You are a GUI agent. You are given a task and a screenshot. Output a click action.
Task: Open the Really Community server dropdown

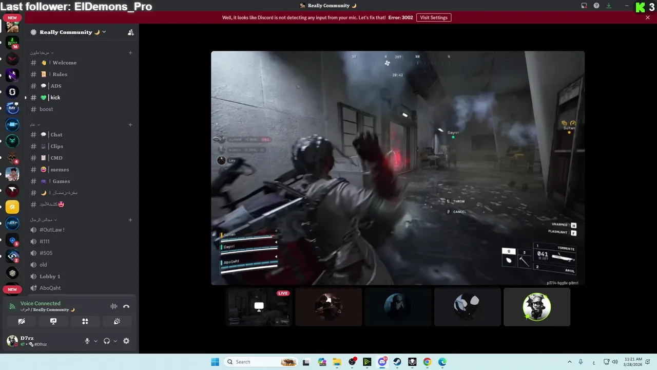coord(72,32)
